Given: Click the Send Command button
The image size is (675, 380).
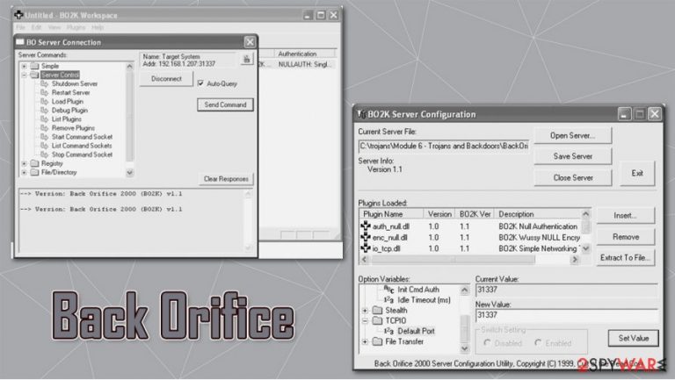Looking at the screenshot, I should coord(225,104).
